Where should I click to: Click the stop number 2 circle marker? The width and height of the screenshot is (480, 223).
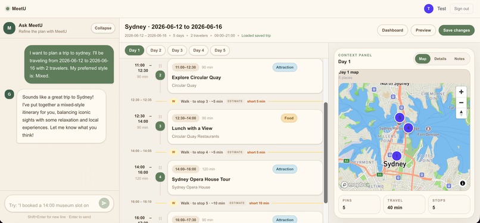pyautogui.click(x=160, y=75)
